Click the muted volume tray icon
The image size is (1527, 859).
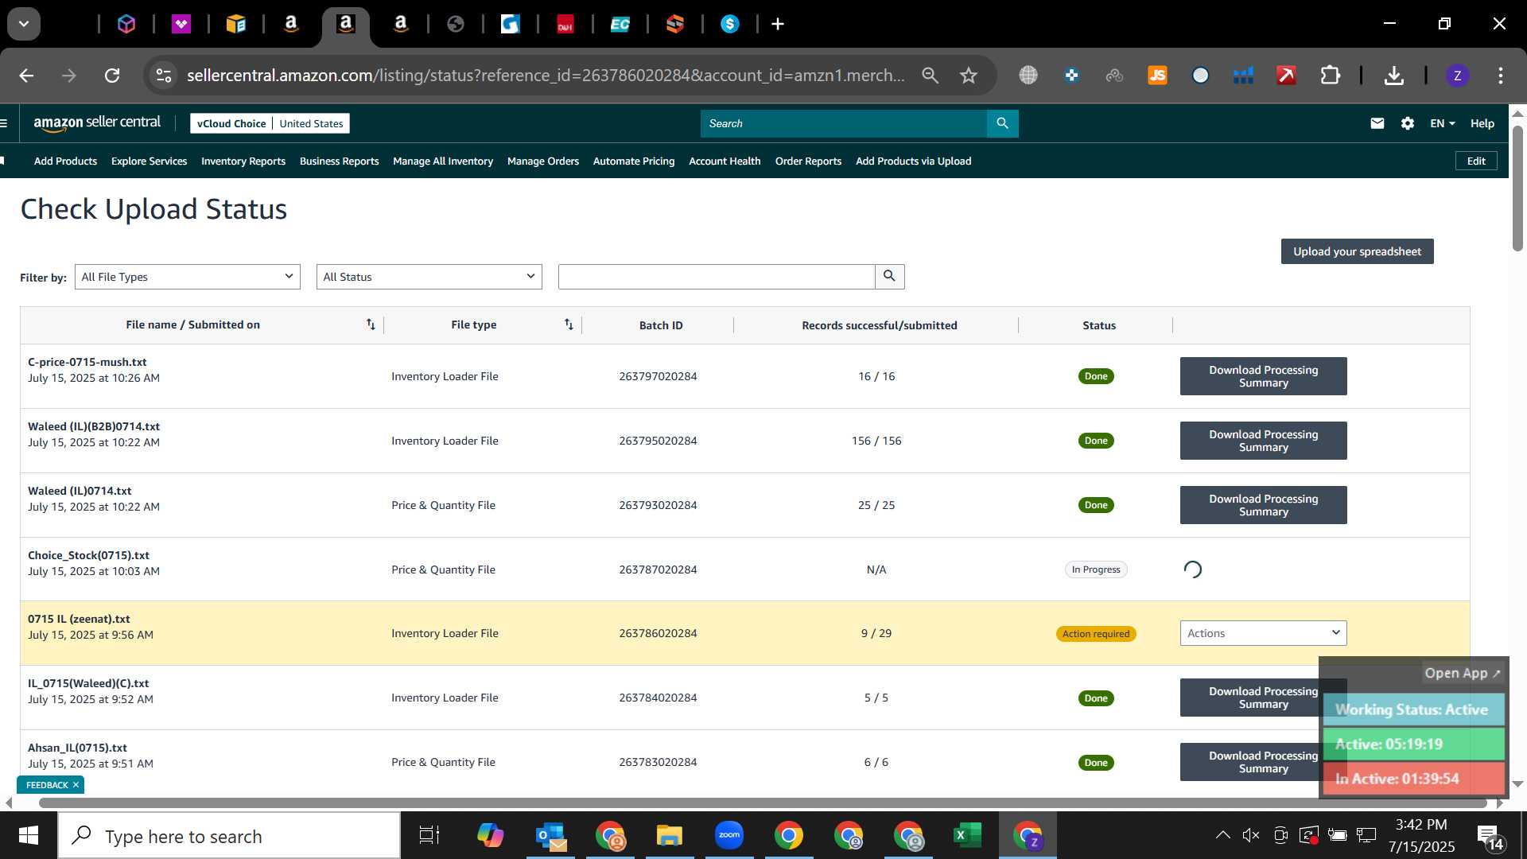click(x=1251, y=835)
